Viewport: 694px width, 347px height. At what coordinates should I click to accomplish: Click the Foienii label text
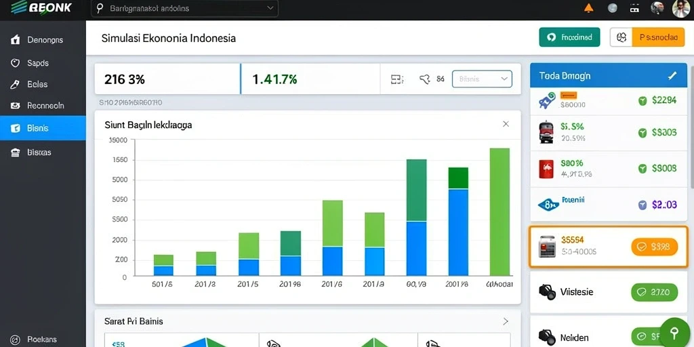click(573, 200)
